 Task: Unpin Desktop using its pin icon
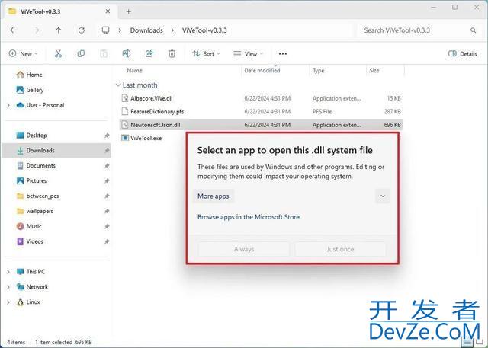[x=107, y=136]
